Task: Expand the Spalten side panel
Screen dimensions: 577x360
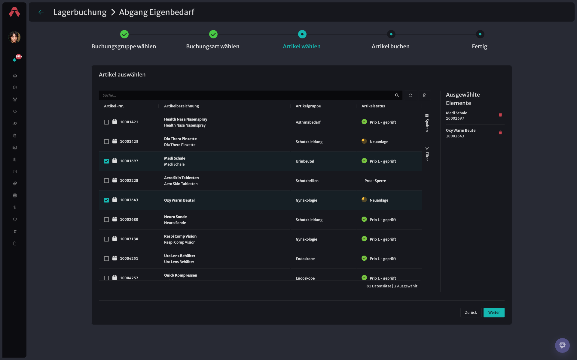Action: (427, 123)
